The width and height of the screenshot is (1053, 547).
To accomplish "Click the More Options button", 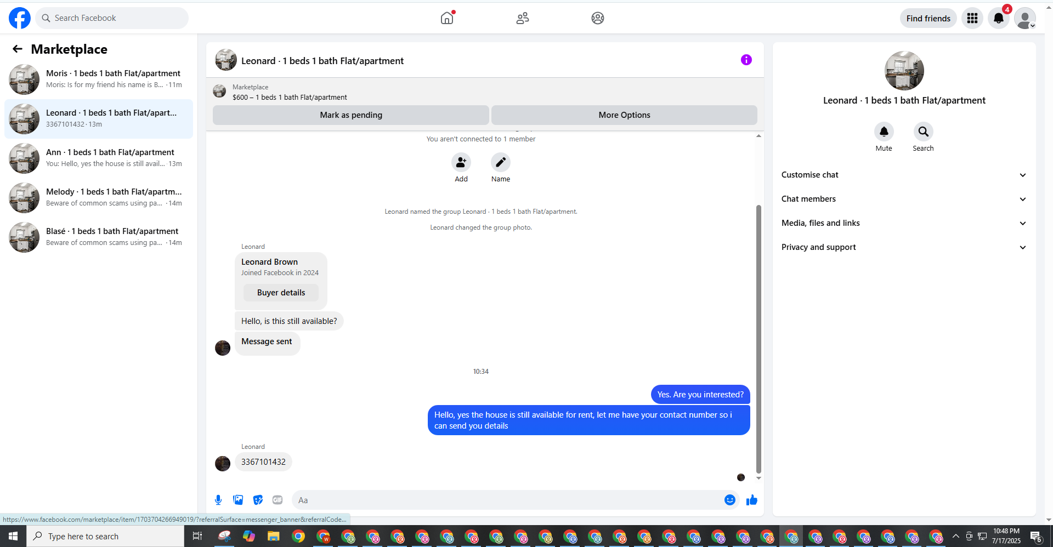I will (624, 115).
